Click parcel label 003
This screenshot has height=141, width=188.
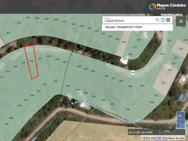click(x=86, y=69)
